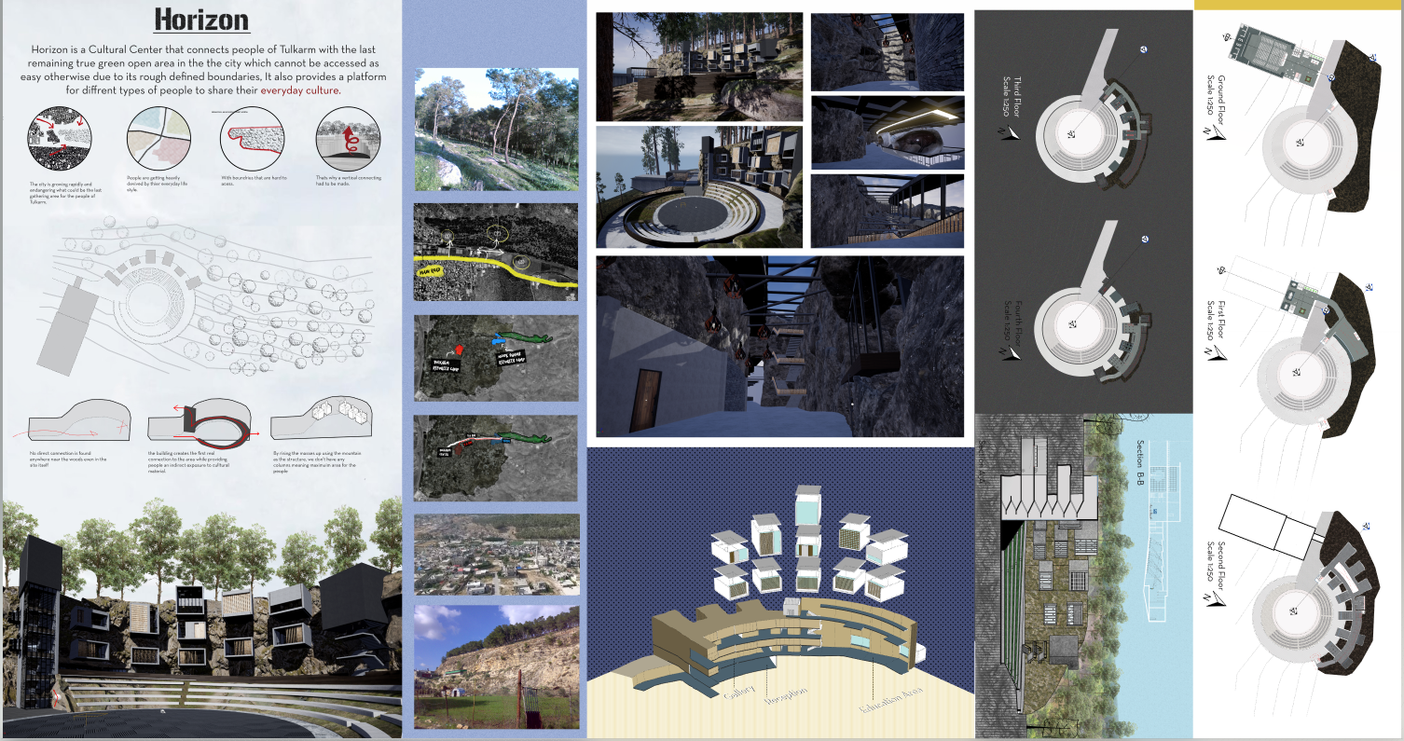
Task: Select the aerial town photo thumbnail
Action: pyautogui.click(x=496, y=555)
